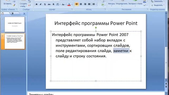Click the green rotation handle

pyautogui.click(x=96, y=28)
